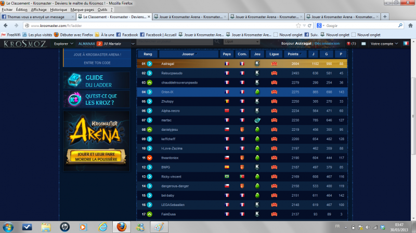The height and width of the screenshot is (233, 416).
Task: Open the URL history dropdown arrow
Action: [304, 25]
